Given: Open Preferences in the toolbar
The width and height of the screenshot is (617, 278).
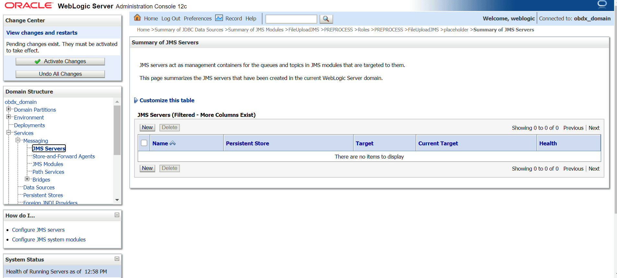Looking at the screenshot, I should pyautogui.click(x=198, y=18).
